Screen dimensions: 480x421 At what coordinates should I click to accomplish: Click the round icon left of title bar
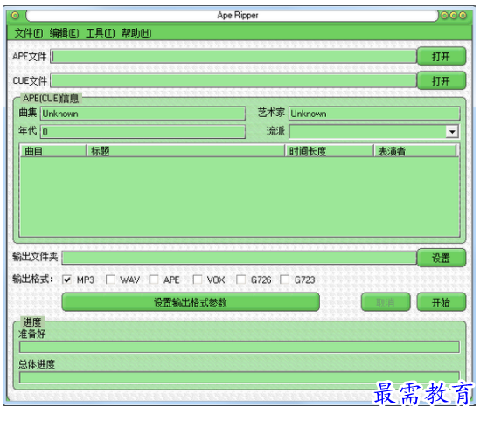pos(15,16)
